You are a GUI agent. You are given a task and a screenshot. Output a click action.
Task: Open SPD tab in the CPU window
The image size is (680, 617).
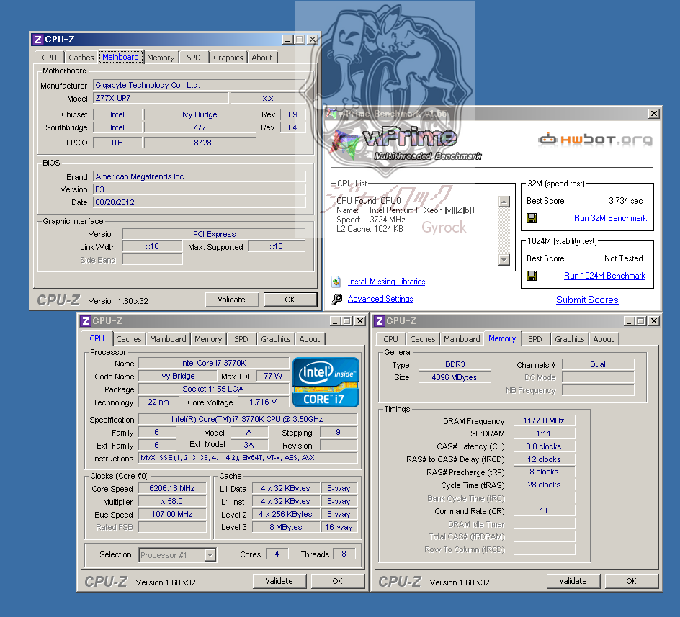coord(241,339)
